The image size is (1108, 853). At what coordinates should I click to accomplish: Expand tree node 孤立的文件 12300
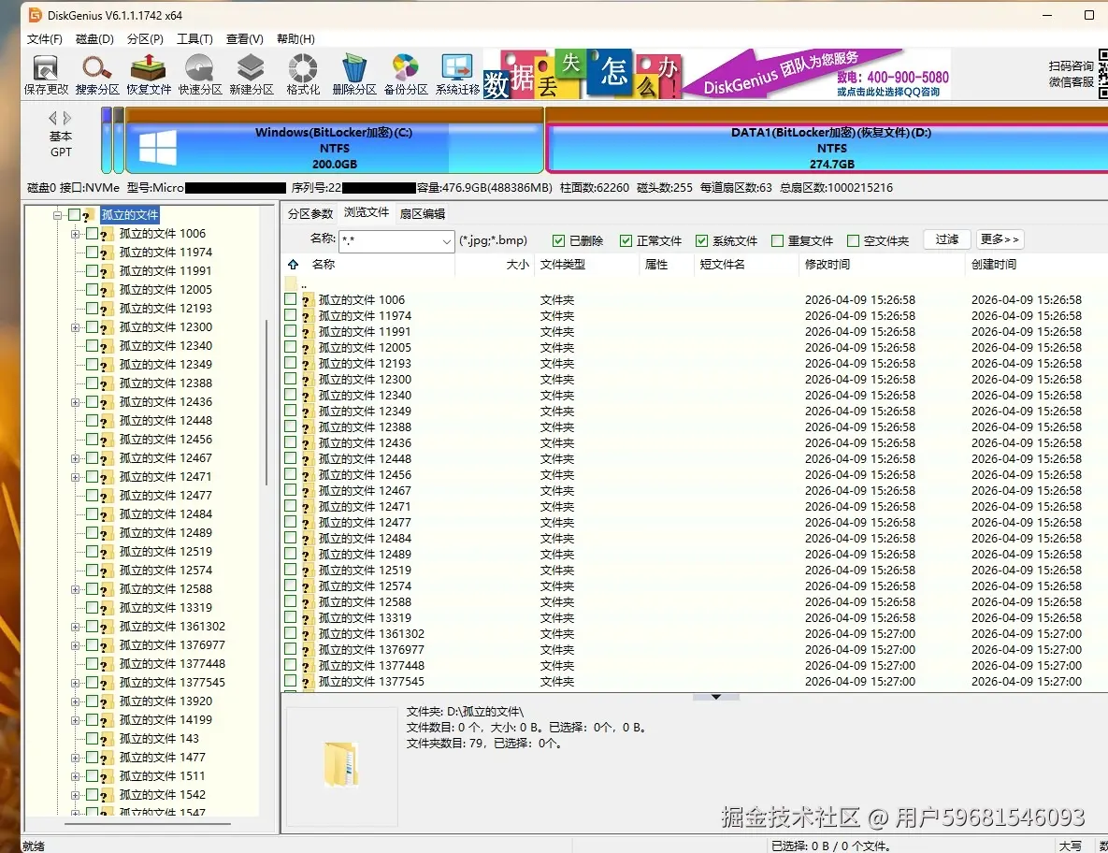pyautogui.click(x=75, y=327)
